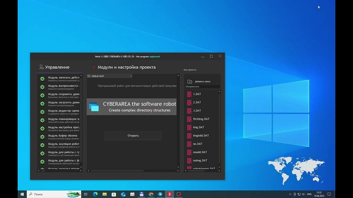Viewport: 353px width, 198px height.
Task: Click the noadd.DAT file name
Action: tap(200, 152)
